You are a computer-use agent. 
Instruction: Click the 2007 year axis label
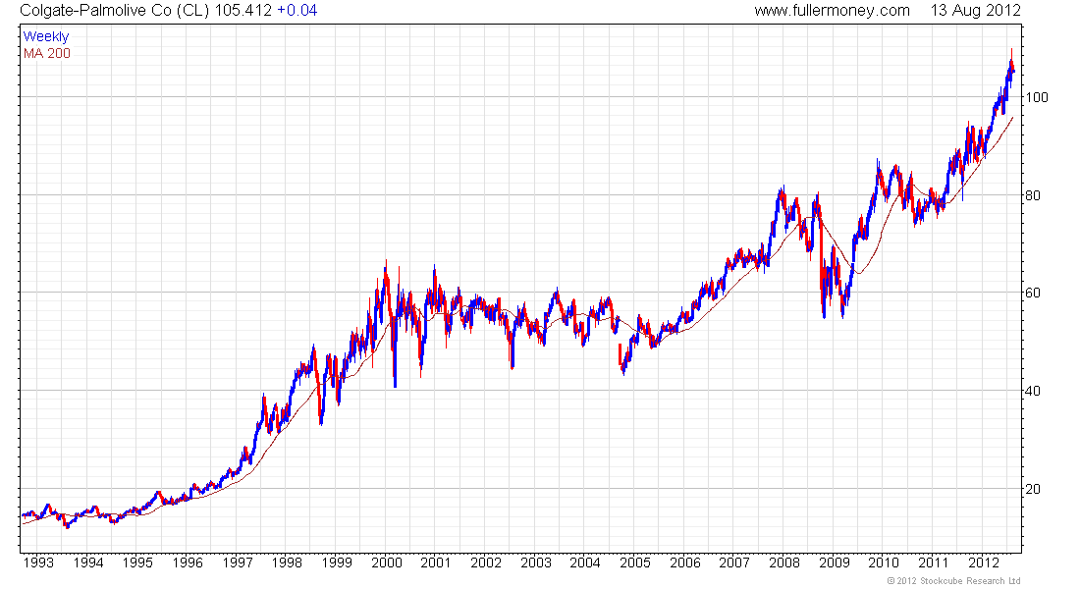coord(734,562)
